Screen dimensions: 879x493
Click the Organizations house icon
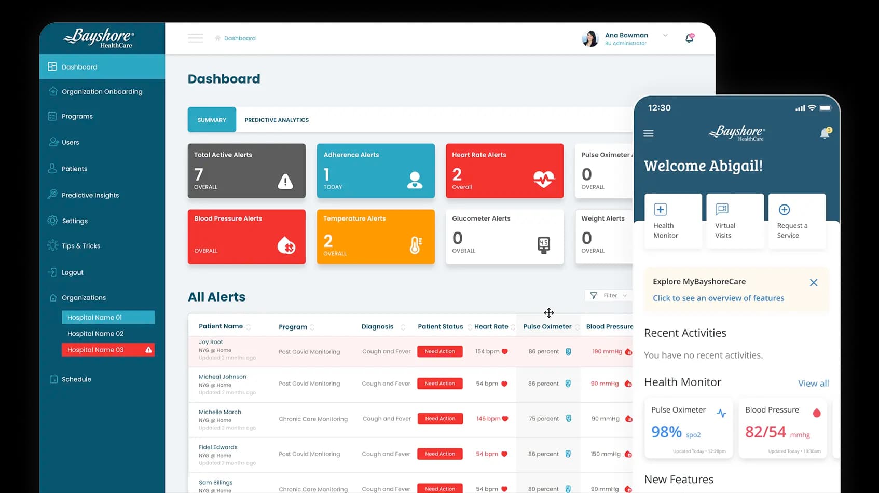53,297
